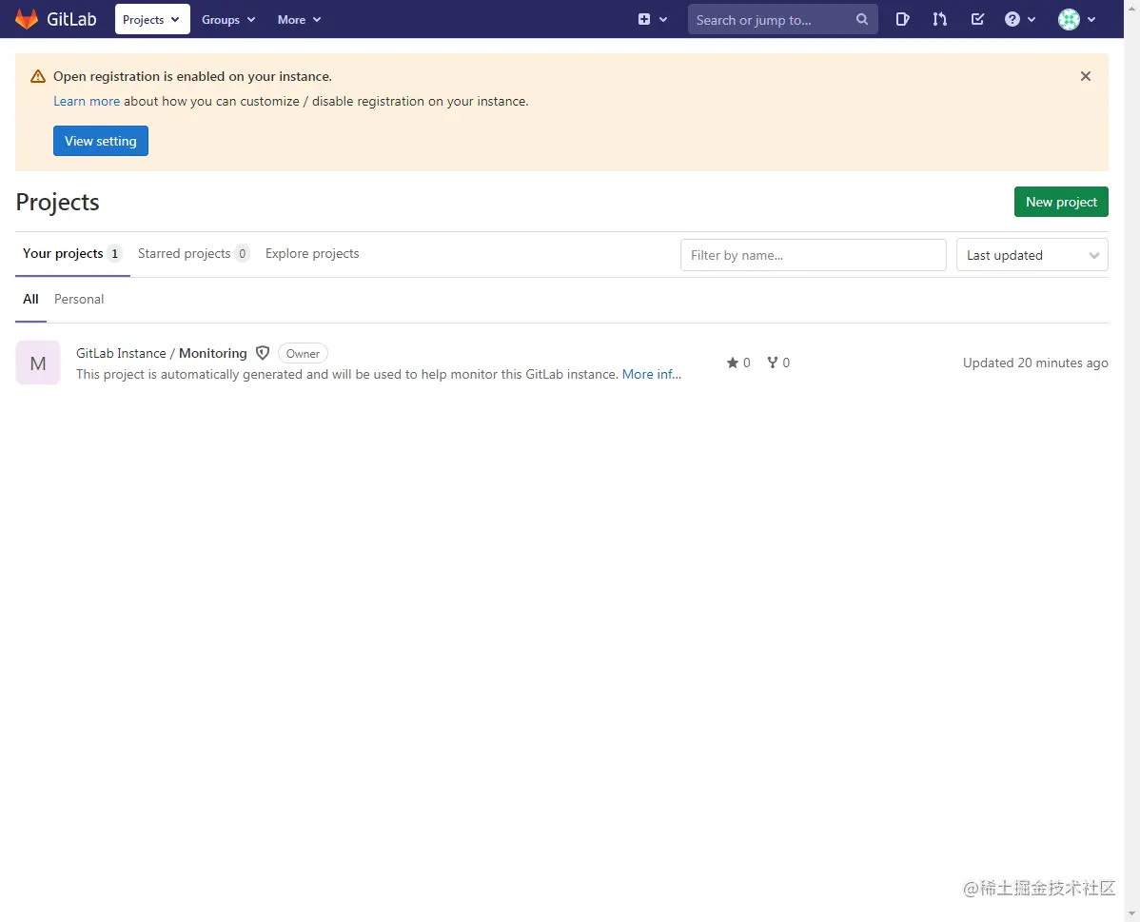Open the Projects dropdown in navbar
This screenshot has width=1140, height=922.
(x=152, y=20)
